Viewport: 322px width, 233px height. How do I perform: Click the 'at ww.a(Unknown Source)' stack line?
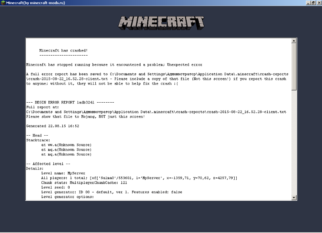point(66,145)
